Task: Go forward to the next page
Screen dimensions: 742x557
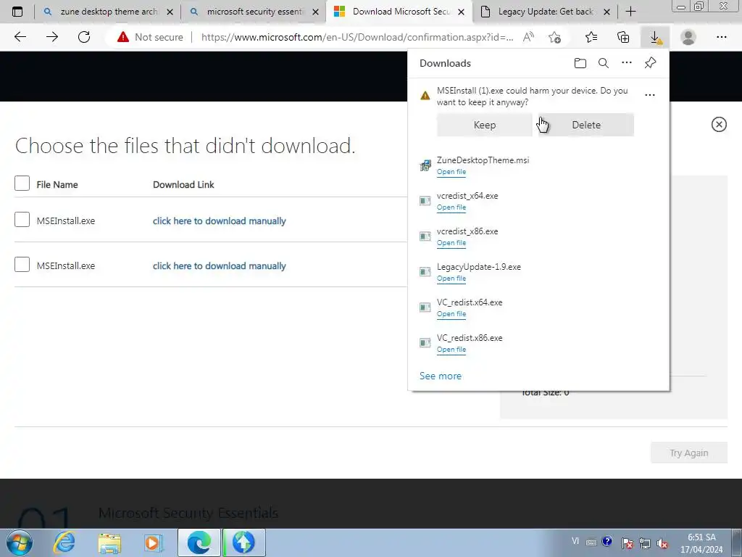Action: (x=52, y=37)
